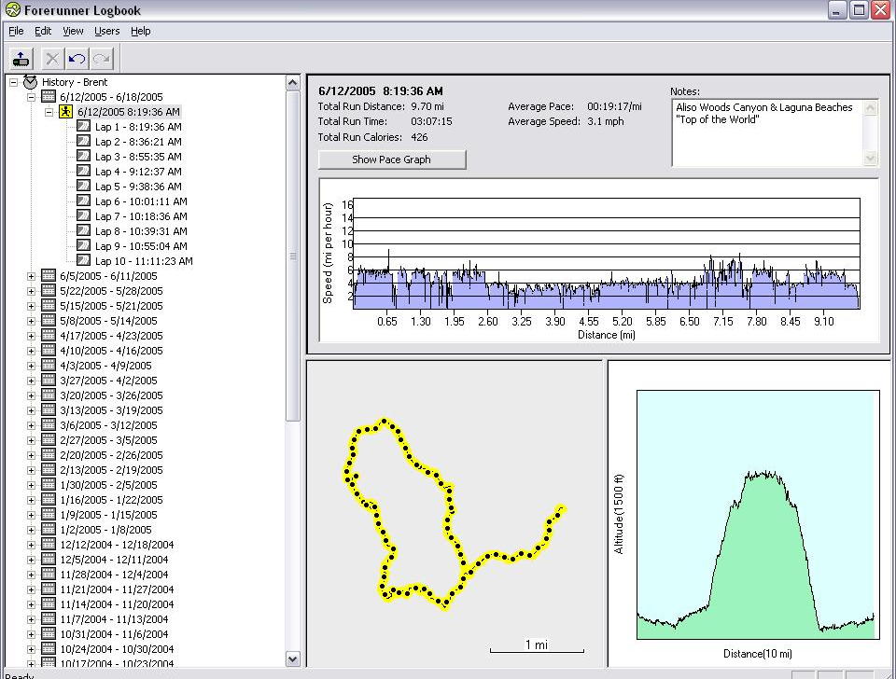Click calendar icon for week 6/5/2005 - 6/11/2005

pos(49,276)
